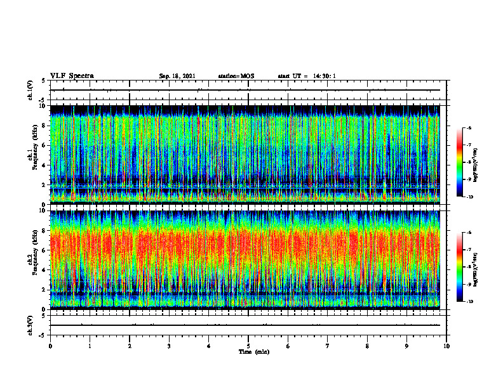Click the "10" minute tick label on the time axis
This screenshot has width=503, height=388.
[446, 346]
